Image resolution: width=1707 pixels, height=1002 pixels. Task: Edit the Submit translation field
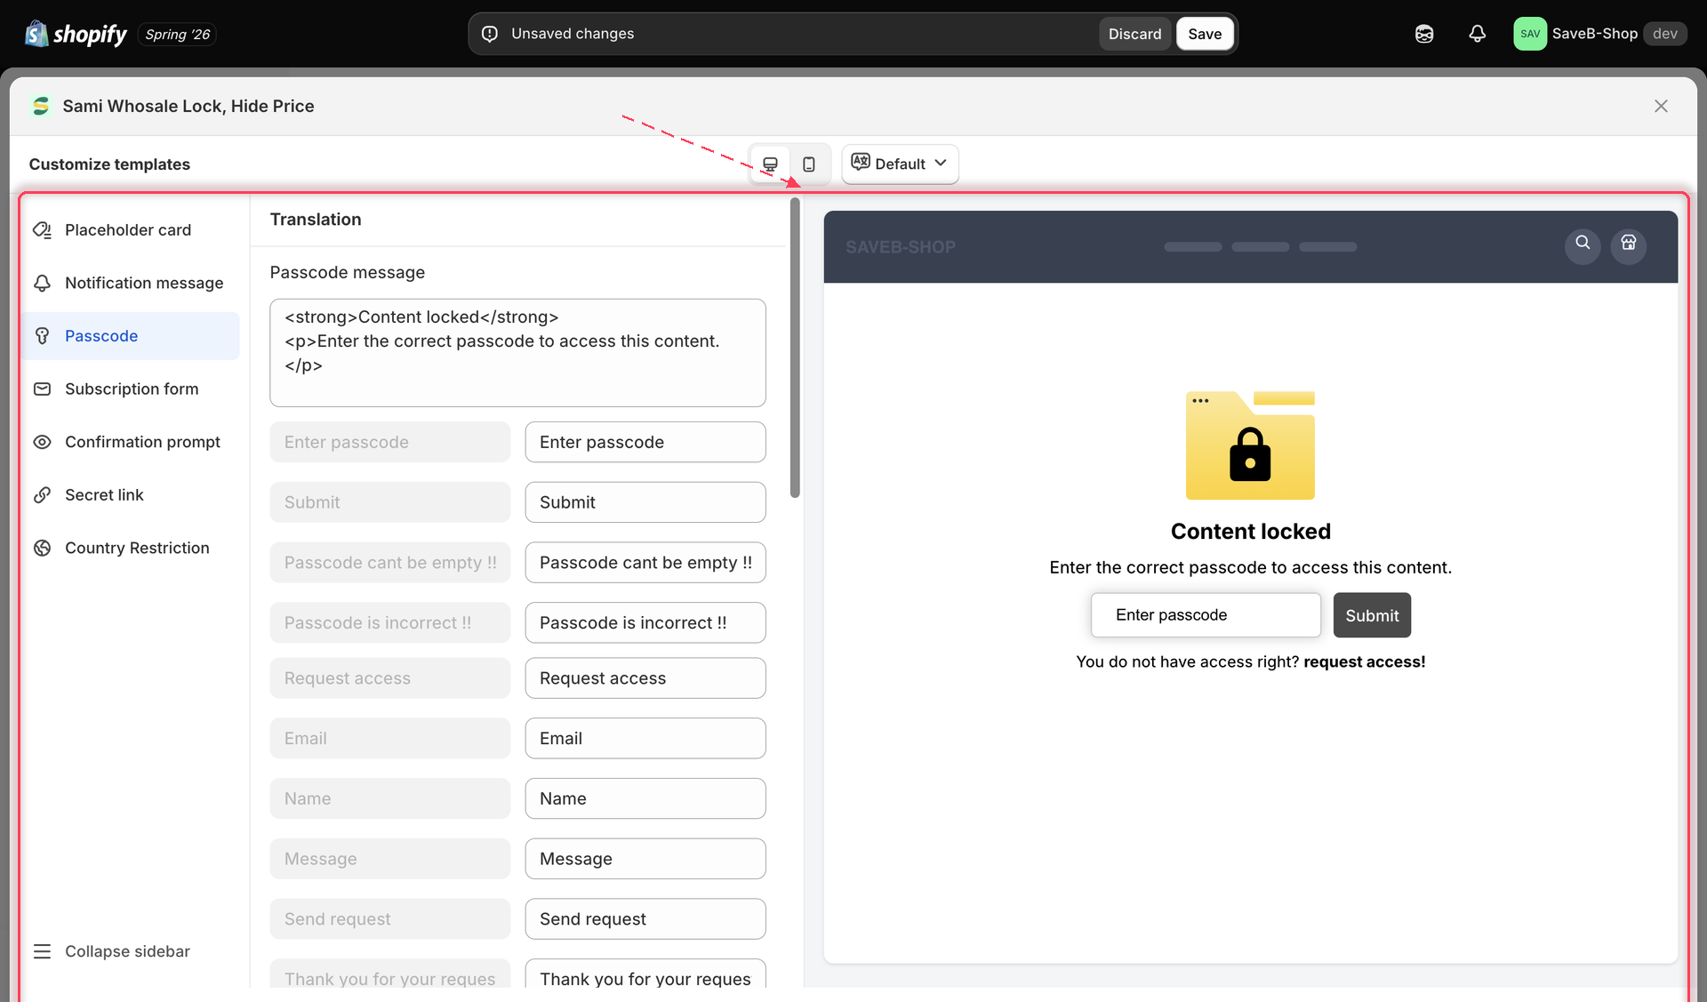tap(645, 502)
